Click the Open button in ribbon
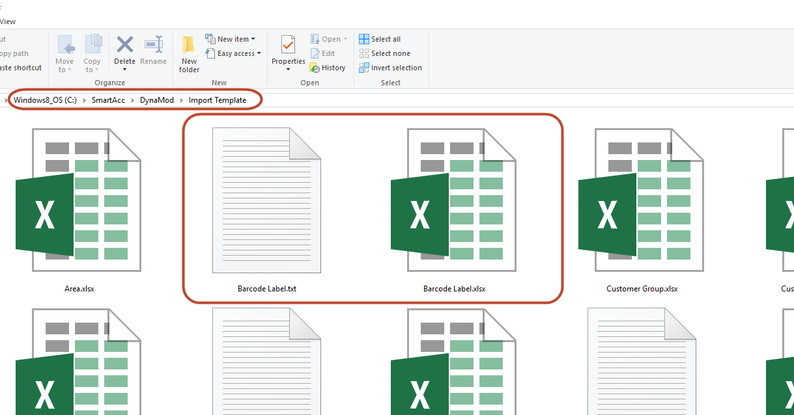 (x=329, y=39)
